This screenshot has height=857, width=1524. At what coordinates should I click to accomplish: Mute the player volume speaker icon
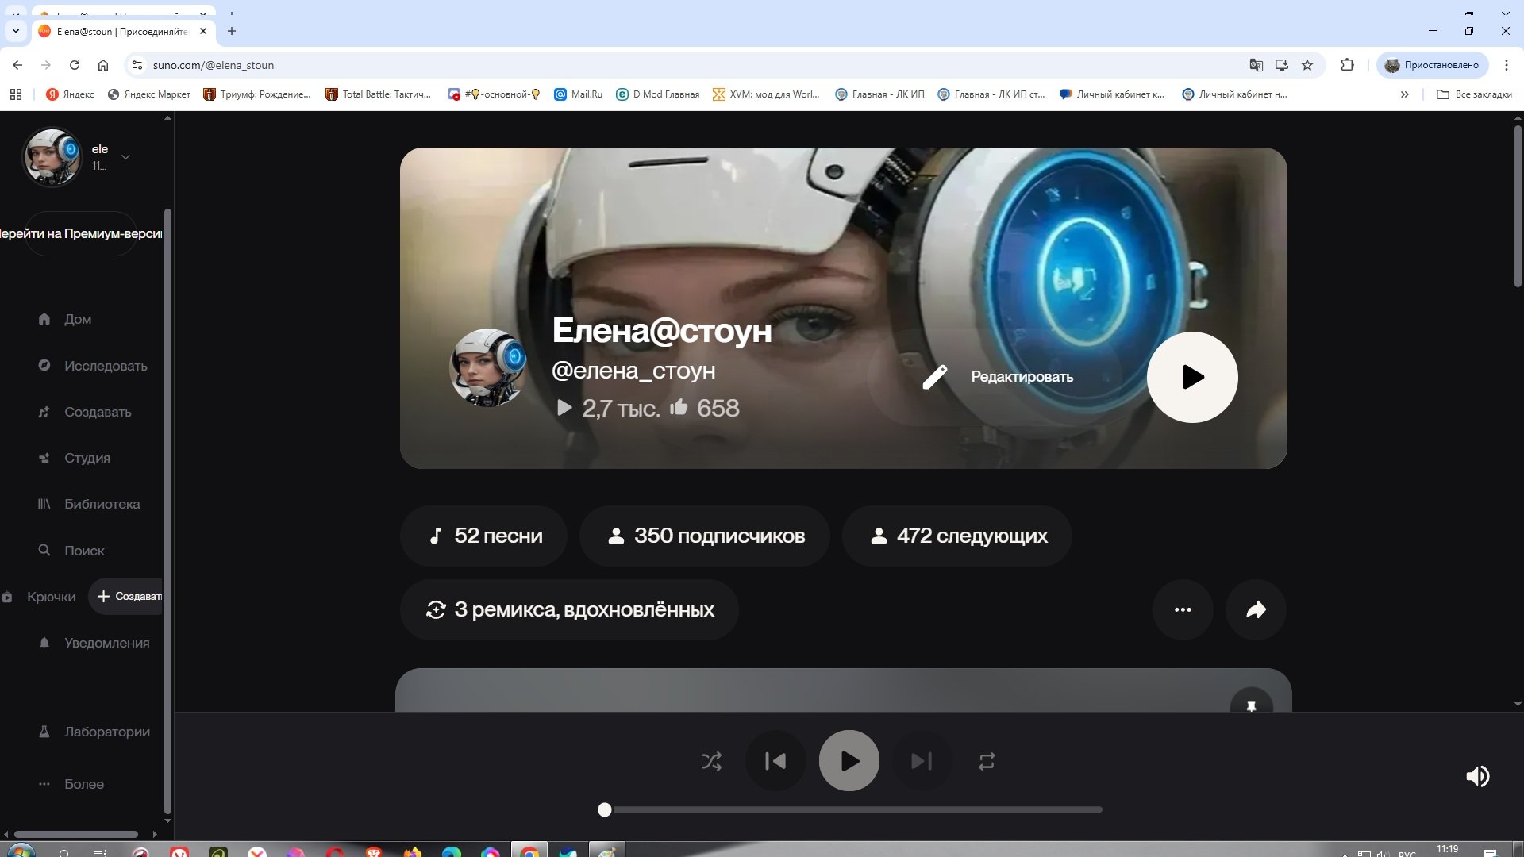pos(1477,776)
